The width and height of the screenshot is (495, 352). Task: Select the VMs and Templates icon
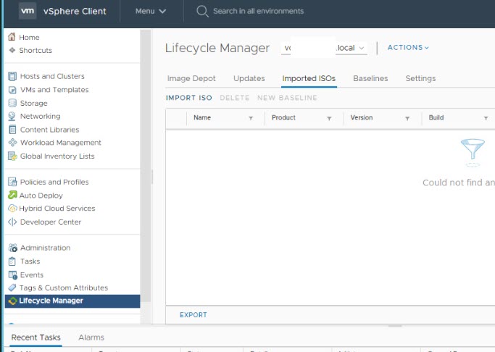(x=12, y=90)
